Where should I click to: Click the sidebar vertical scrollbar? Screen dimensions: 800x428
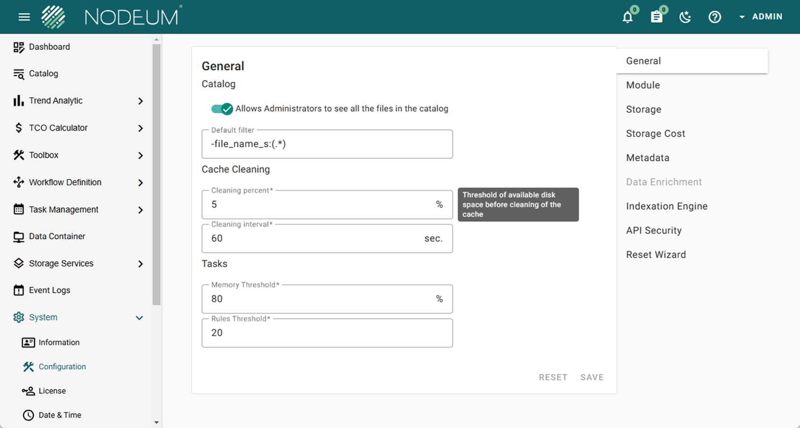tap(156, 175)
